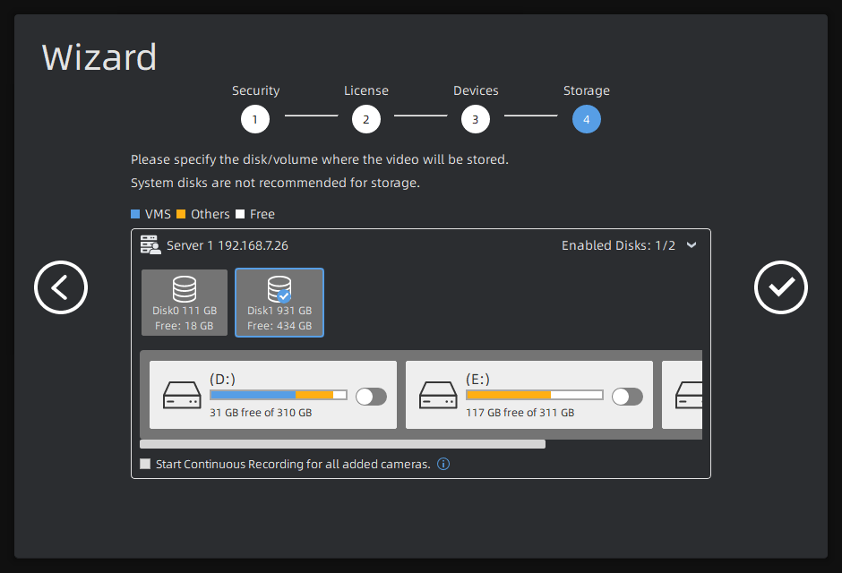Collapse the Server 1 panel chevron
The height and width of the screenshot is (573, 842).
tap(692, 245)
